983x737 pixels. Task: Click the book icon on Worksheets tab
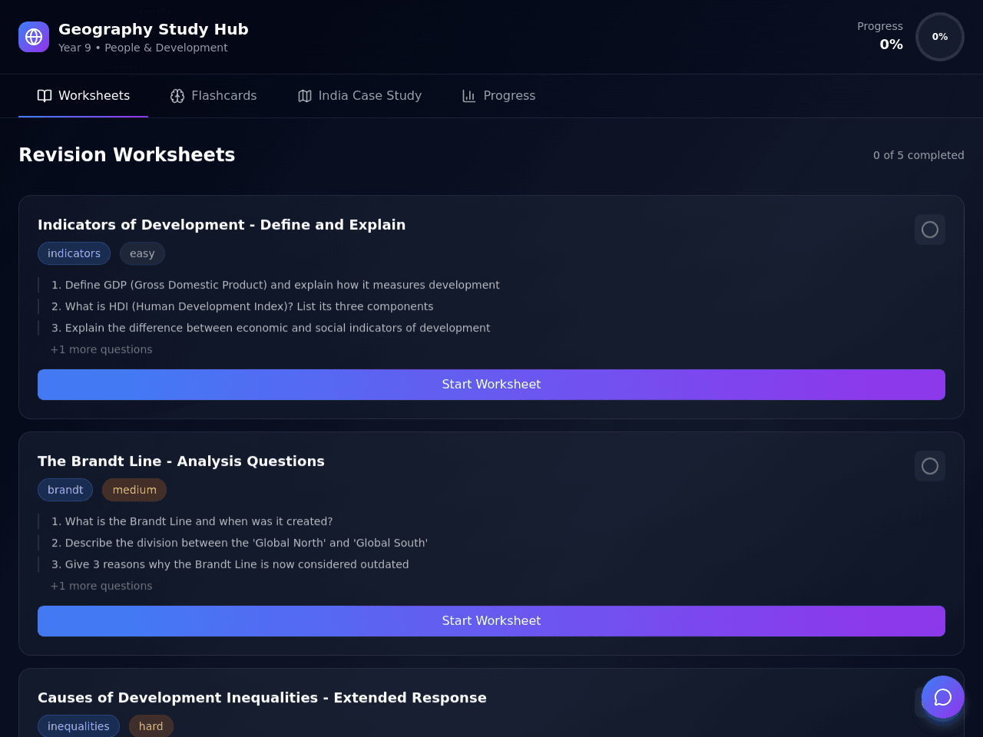(45, 96)
